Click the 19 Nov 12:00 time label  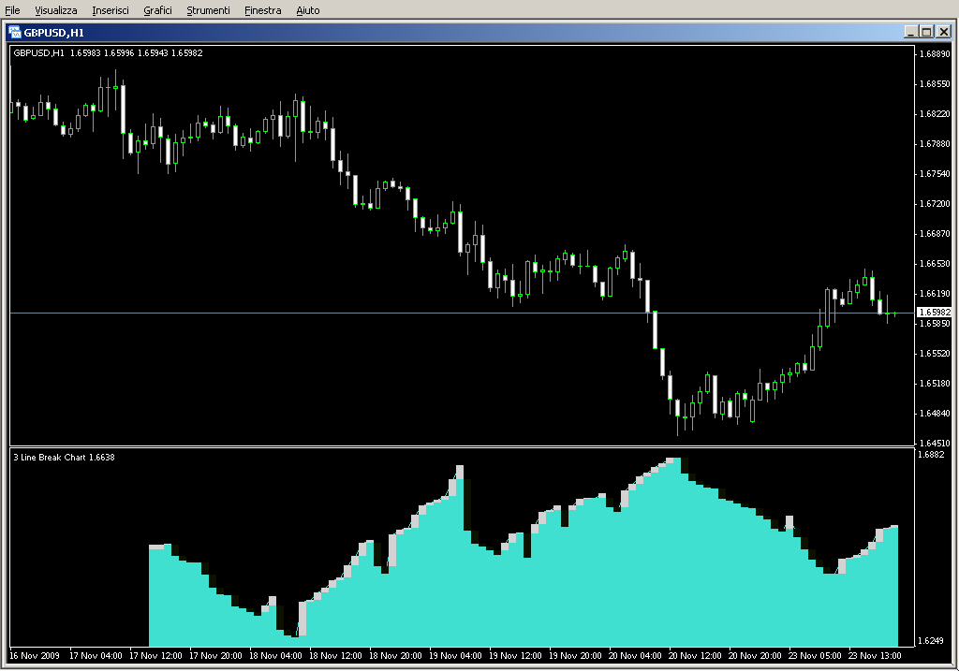515,656
